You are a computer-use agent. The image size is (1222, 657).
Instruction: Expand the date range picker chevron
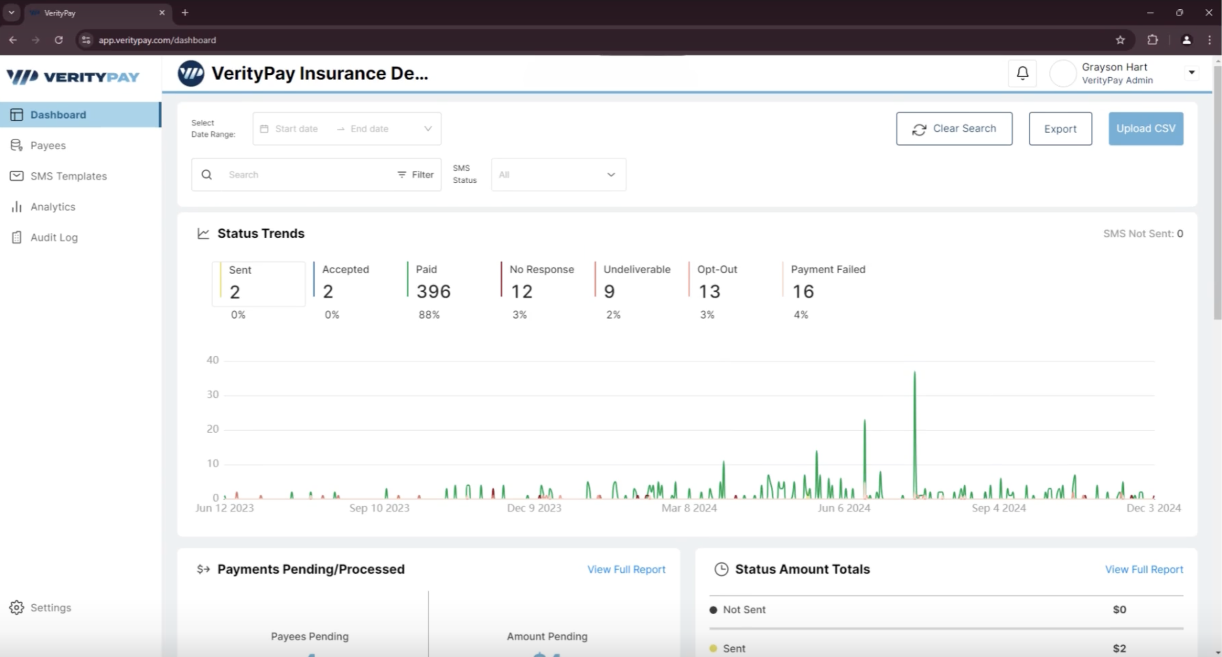click(x=428, y=129)
